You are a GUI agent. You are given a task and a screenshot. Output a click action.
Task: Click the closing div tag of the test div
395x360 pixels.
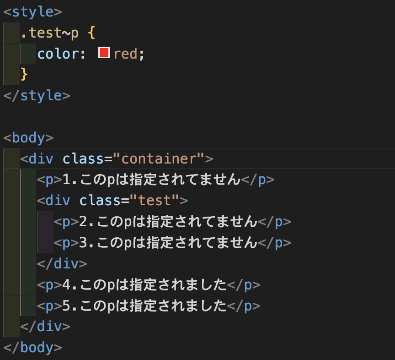62,264
